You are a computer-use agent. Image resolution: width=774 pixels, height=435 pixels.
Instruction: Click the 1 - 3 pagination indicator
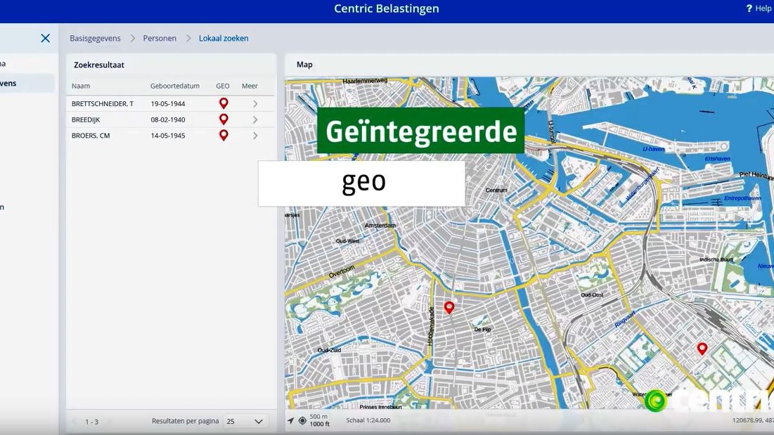(92, 422)
